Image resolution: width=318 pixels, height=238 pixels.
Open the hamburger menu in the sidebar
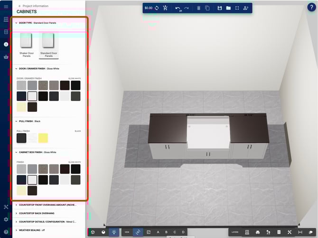coord(6,7)
